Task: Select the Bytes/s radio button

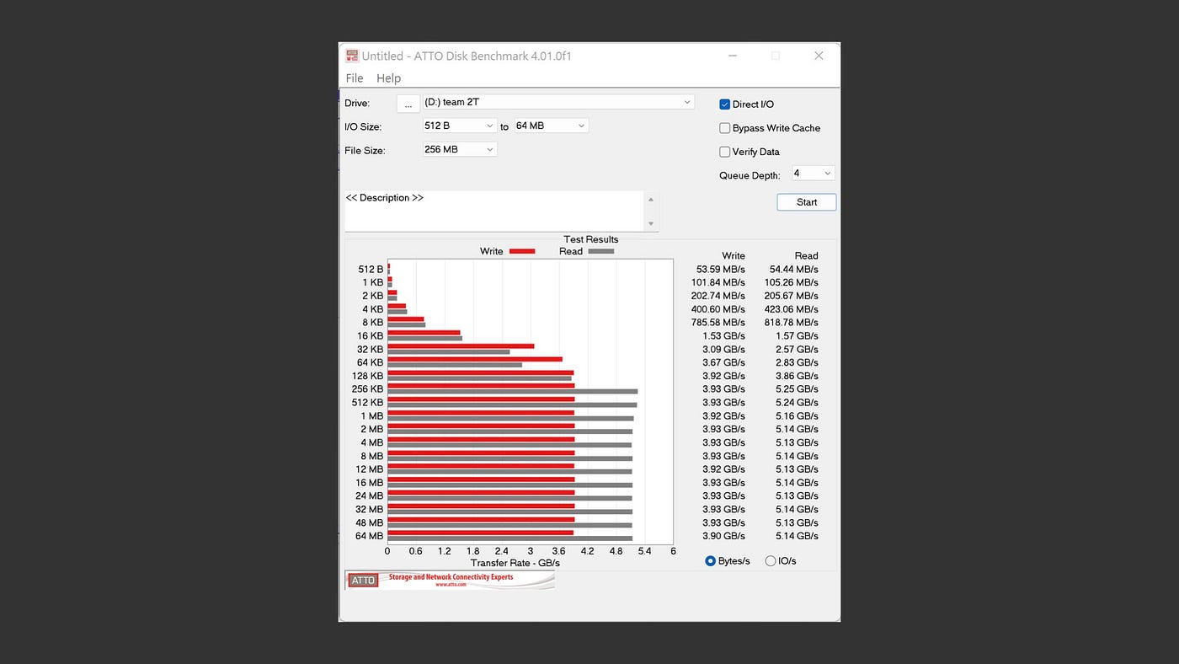Action: pyautogui.click(x=710, y=561)
